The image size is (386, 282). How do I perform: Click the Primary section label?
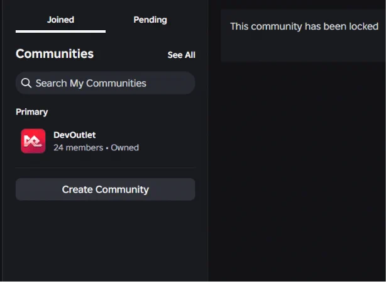coord(32,112)
